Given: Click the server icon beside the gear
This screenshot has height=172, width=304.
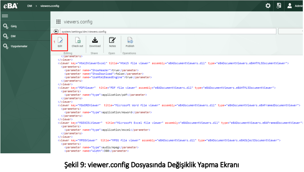Looking at the screenshot, I should click(x=279, y=5).
